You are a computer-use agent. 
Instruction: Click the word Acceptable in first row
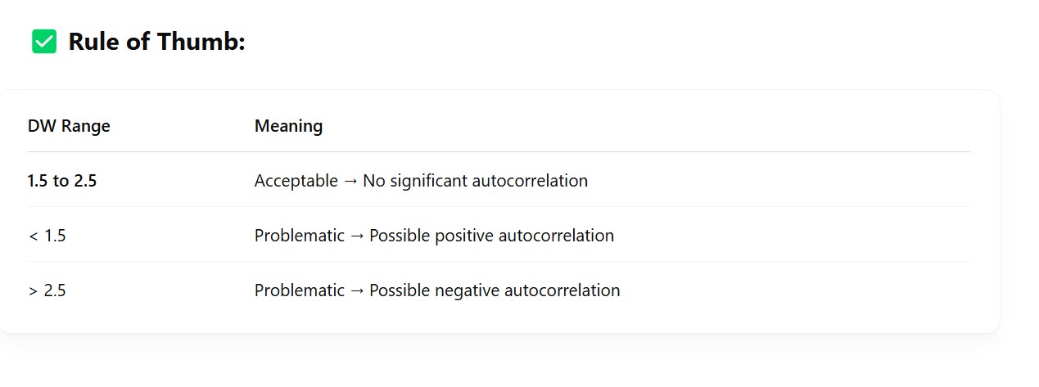pos(296,181)
